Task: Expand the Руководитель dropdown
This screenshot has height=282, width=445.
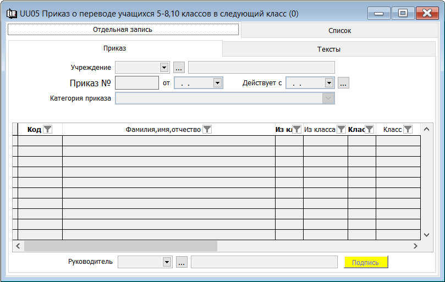Action: click(x=167, y=262)
